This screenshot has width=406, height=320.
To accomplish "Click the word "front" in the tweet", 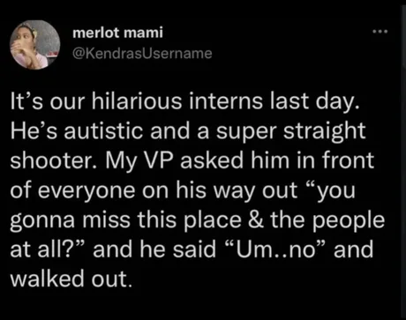I will point(348,160).
